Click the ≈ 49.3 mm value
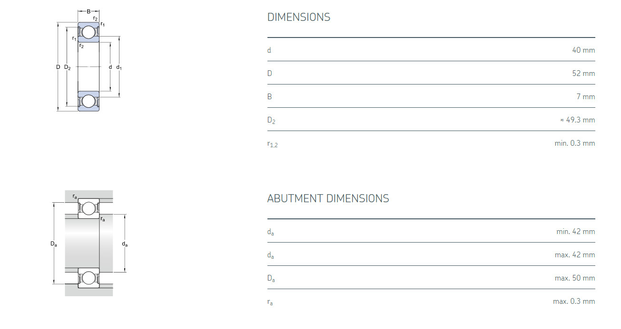This screenshot has height=329, width=621. coord(578,120)
